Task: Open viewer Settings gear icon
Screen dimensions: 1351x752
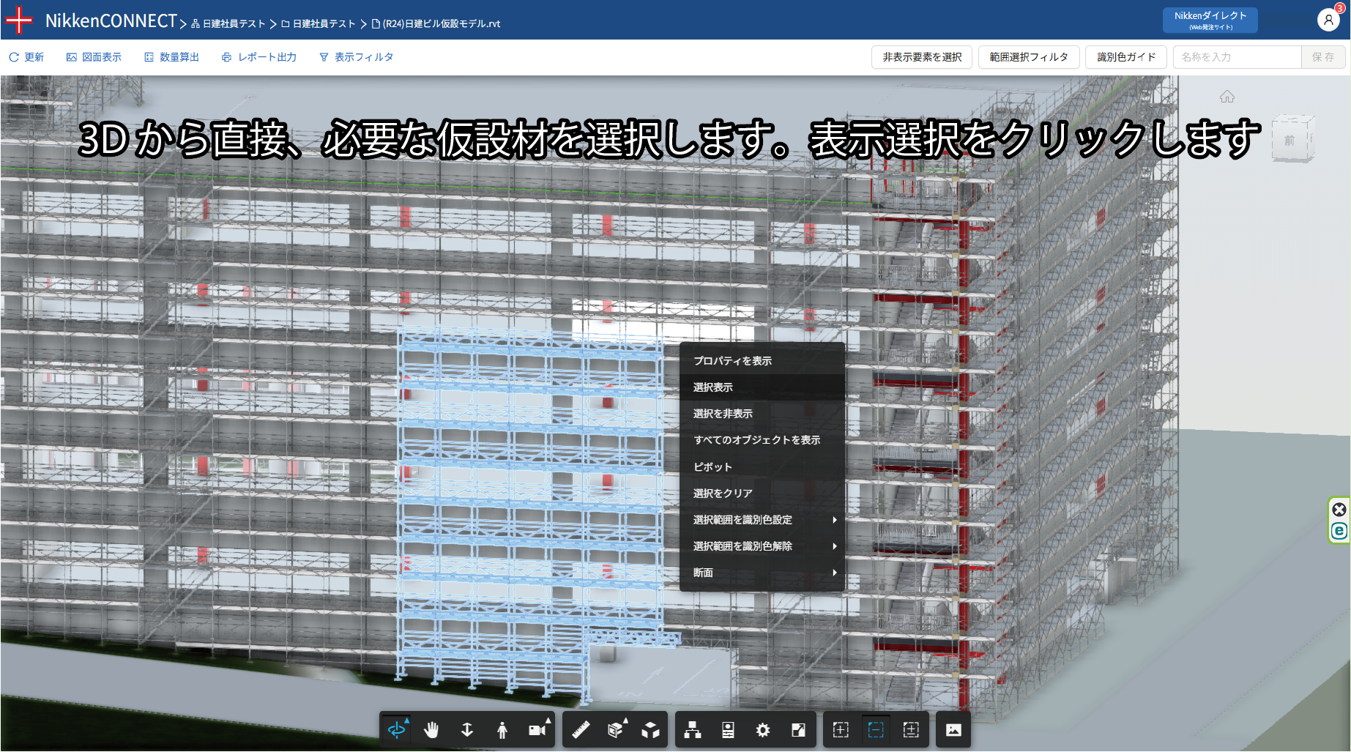Action: tap(763, 730)
